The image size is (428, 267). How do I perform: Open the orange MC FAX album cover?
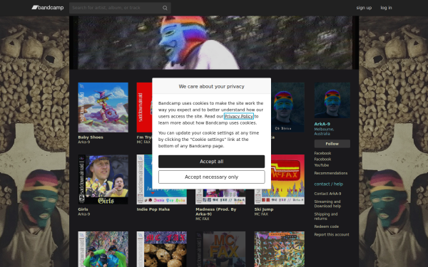(x=220, y=249)
